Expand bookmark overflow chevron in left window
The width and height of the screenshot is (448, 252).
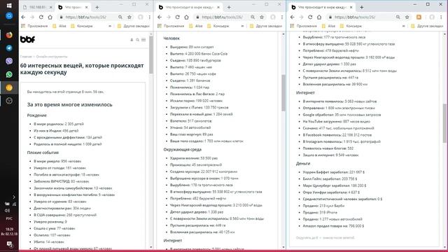click(x=110, y=26)
